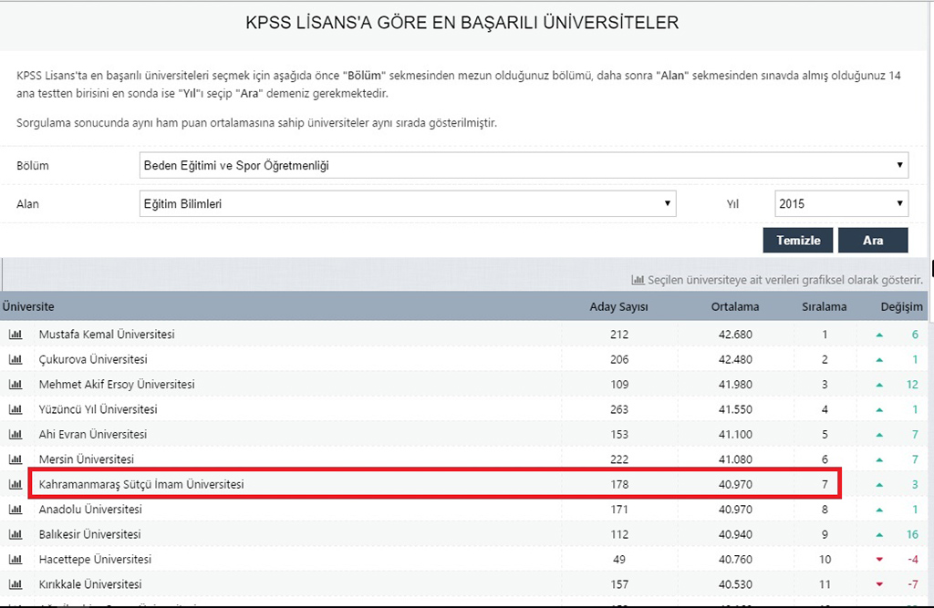The width and height of the screenshot is (934, 608).
Task: Click chart icon beside Balıkesir Üniversitesi
Action: coord(16,534)
